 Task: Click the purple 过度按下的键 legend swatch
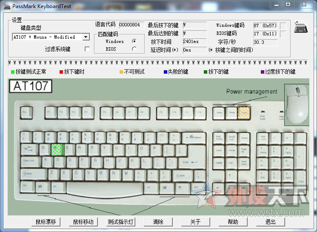(263, 72)
